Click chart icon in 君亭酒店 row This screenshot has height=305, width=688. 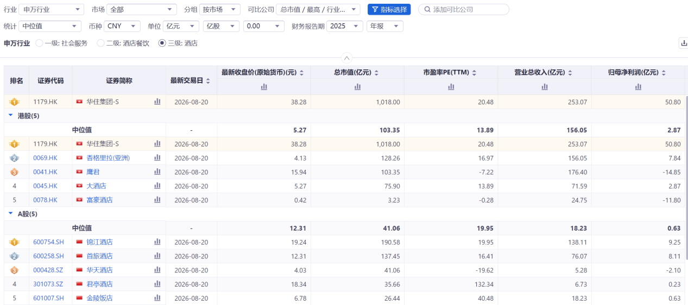[x=157, y=284]
